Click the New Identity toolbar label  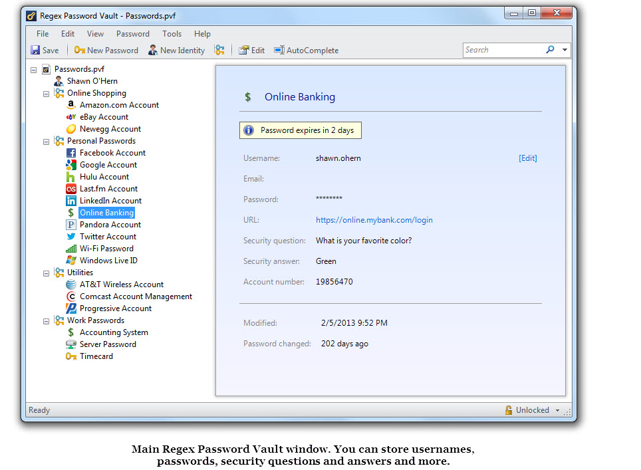(182, 51)
